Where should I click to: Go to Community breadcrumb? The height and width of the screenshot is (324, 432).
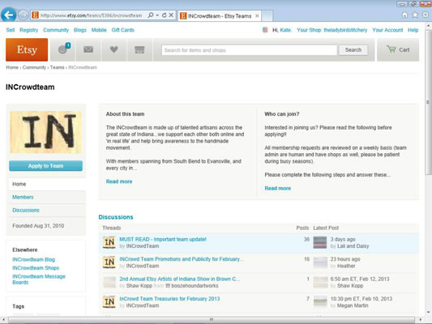(x=34, y=67)
